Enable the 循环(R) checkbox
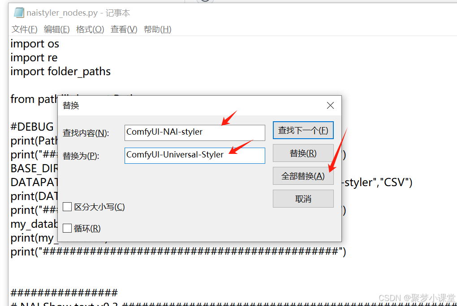The image size is (457, 306). (67, 228)
